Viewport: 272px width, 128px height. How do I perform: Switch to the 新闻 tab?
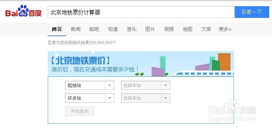point(75,29)
